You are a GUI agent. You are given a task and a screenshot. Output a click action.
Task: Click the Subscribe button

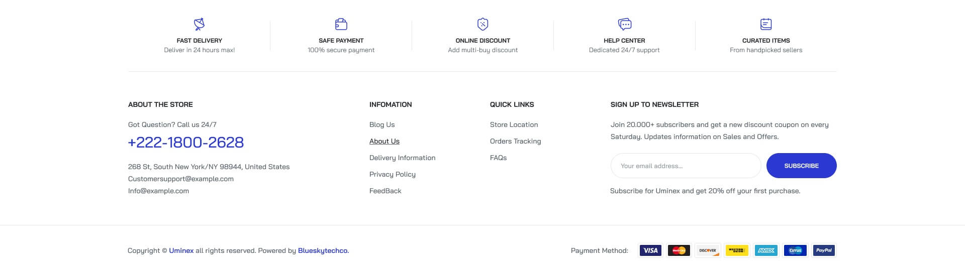[802, 166]
